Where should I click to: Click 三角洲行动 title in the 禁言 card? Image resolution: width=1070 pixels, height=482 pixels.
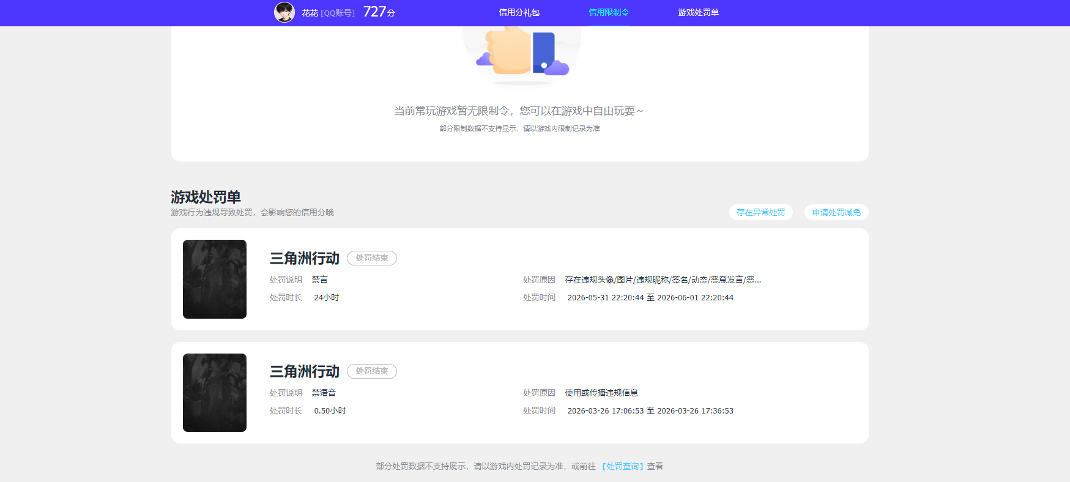305,258
